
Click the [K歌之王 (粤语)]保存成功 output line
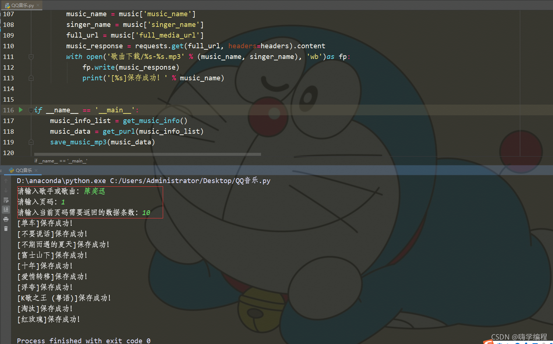click(64, 298)
